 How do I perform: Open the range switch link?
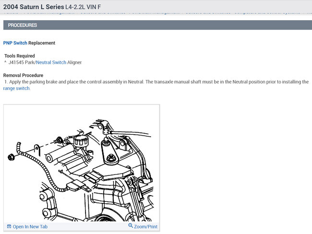[x=16, y=88]
